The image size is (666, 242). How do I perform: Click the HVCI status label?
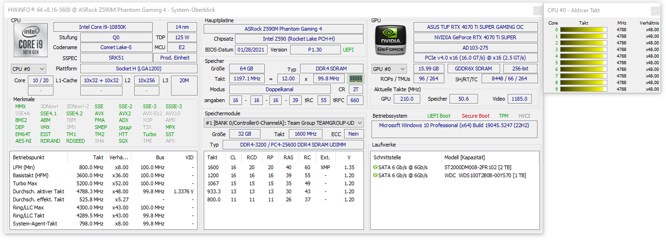coord(524,116)
